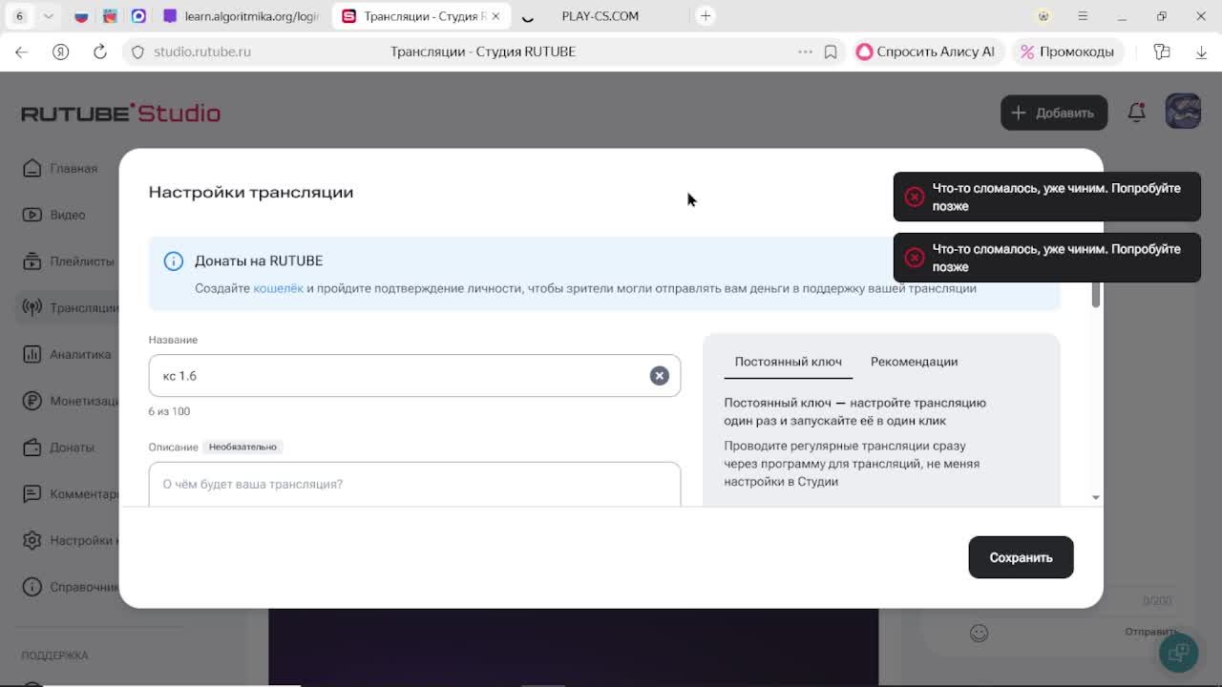This screenshot has width=1222, height=687.
Task: Open the Трансляции sidebar icon
Action: (32, 308)
